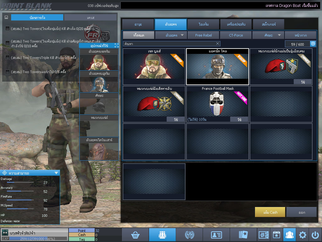Collapse the ความสามารถ ability panel arrow
322x242 pixels.
click(x=56, y=173)
